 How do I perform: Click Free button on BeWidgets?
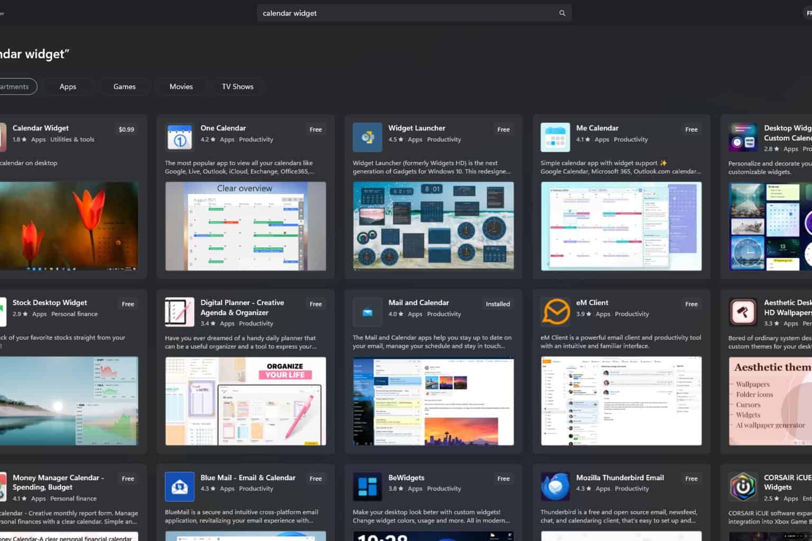point(503,479)
